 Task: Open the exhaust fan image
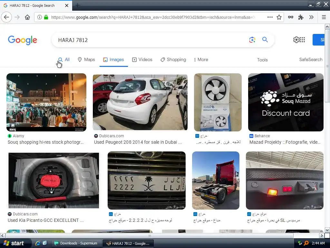click(x=218, y=102)
